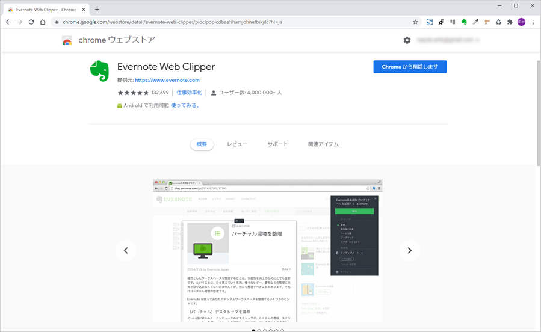
Task: View site info via the padlock icon
Action: coord(57,22)
